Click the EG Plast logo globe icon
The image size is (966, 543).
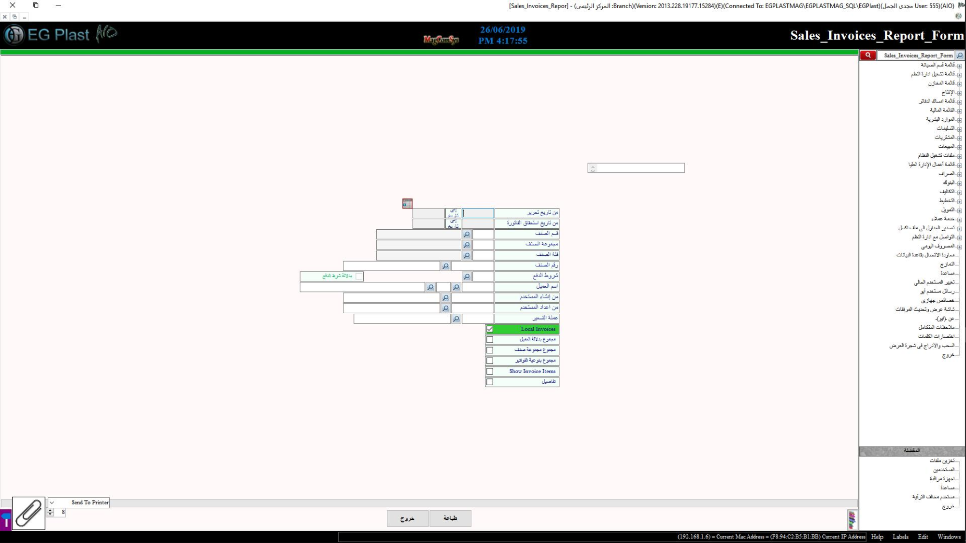[14, 35]
